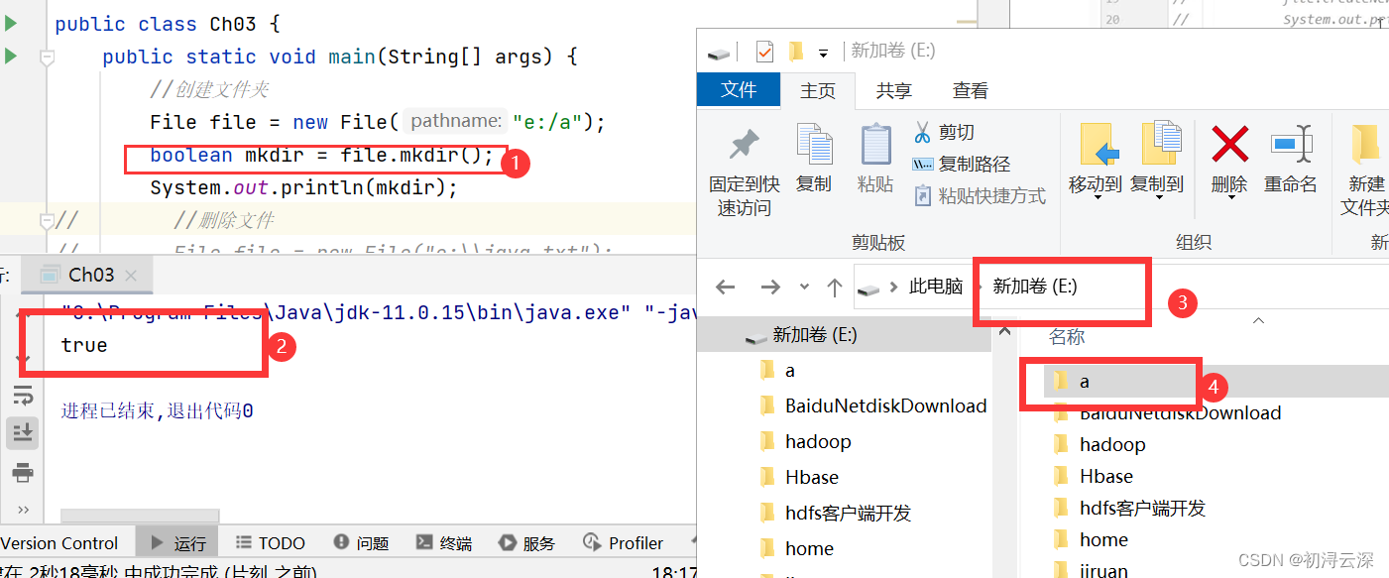
Task: Expand the chevron before 此电脑 in address bar
Action: pyautogui.click(x=894, y=288)
